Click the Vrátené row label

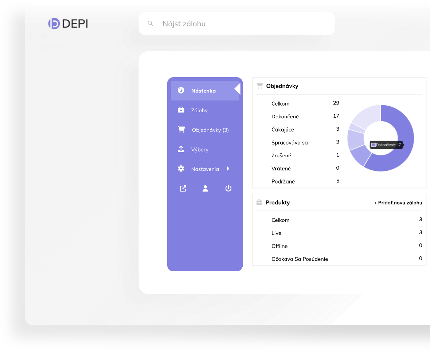[281, 169]
